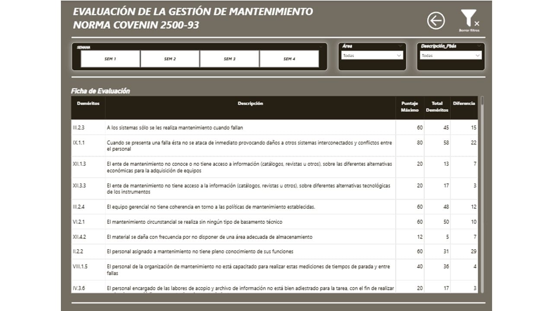Screen dimensions: 553x311
Task: Select the SEM 2 week slicer
Action: (x=170, y=59)
